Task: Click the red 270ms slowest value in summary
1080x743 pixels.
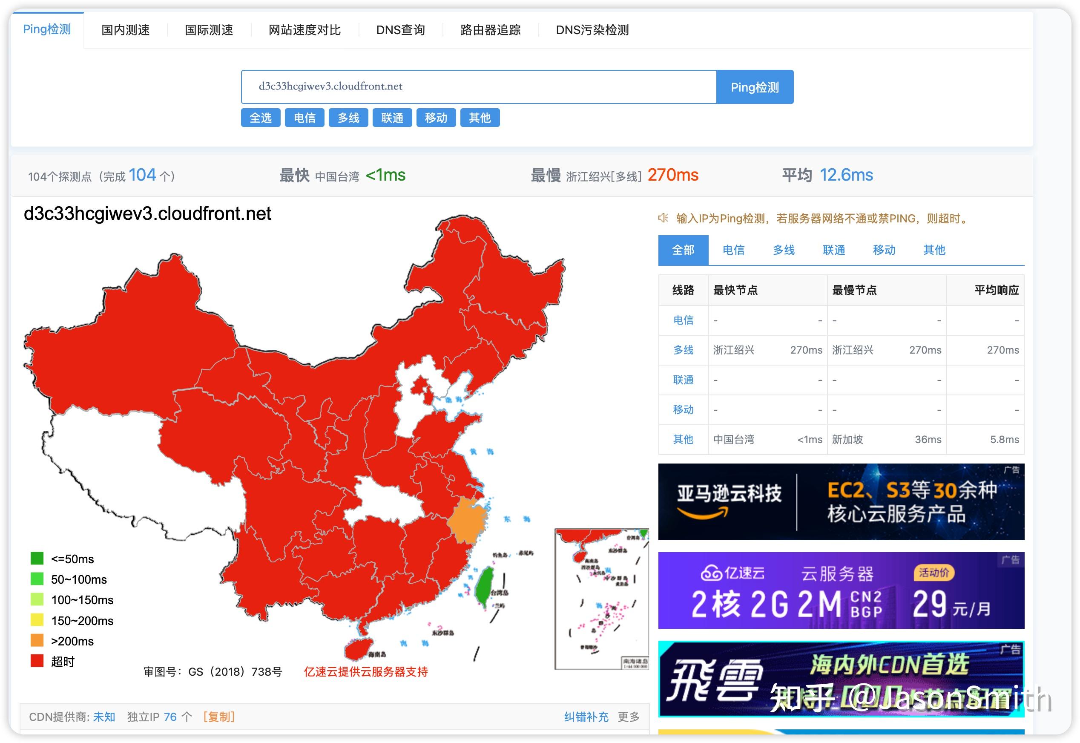Action: (673, 176)
